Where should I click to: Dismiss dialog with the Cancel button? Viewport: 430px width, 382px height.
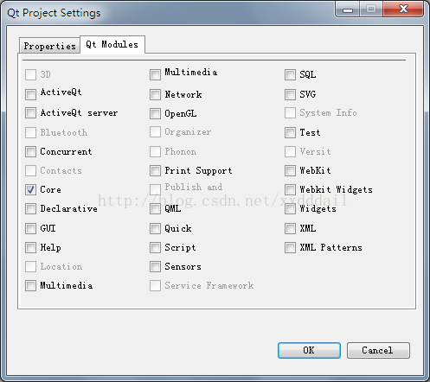click(x=378, y=350)
